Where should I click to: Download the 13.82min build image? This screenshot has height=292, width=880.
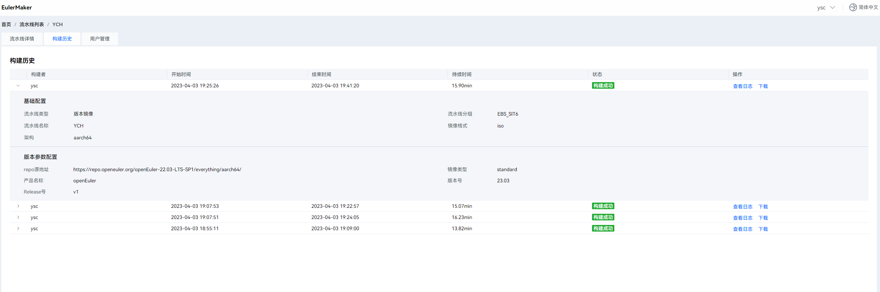(763, 229)
